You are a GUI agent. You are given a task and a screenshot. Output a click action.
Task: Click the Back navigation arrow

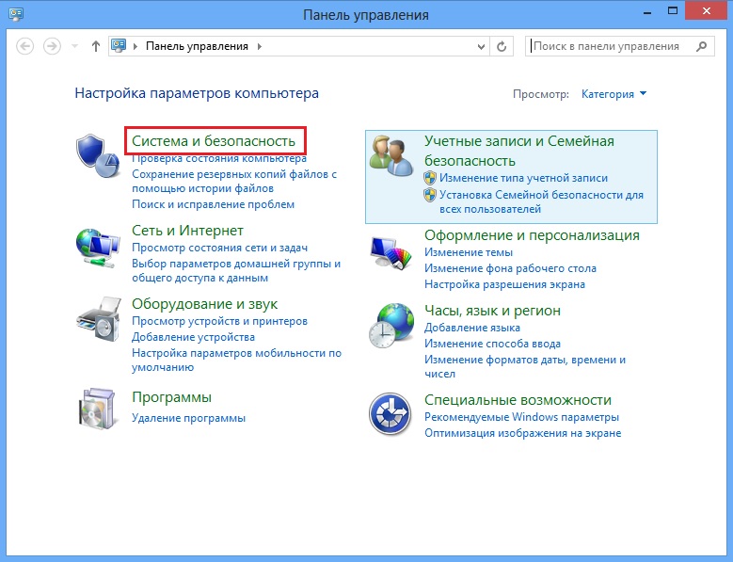(x=24, y=46)
